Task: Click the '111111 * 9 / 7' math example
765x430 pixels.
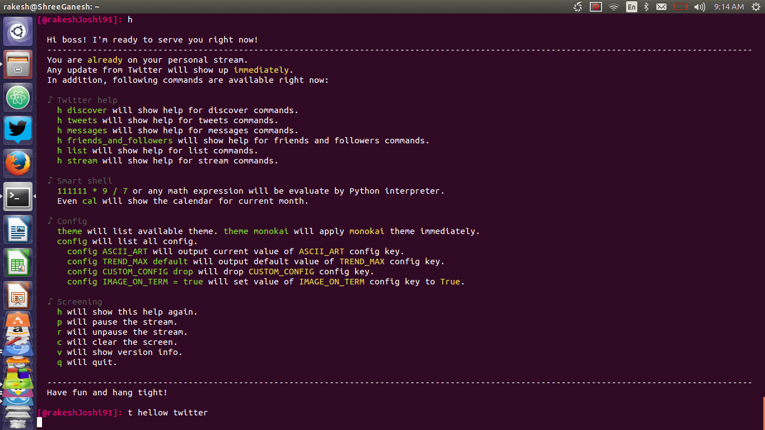Action: [x=92, y=191]
